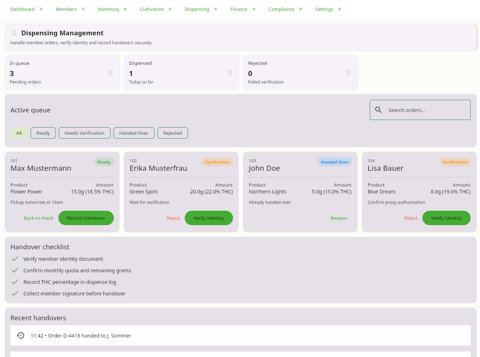The image size is (480, 357).
Task: Click the Dispensing Management header icon
Action: click(x=14, y=33)
